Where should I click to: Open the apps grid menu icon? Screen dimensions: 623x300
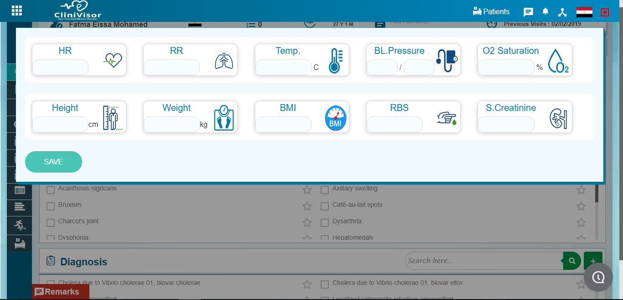point(16,11)
